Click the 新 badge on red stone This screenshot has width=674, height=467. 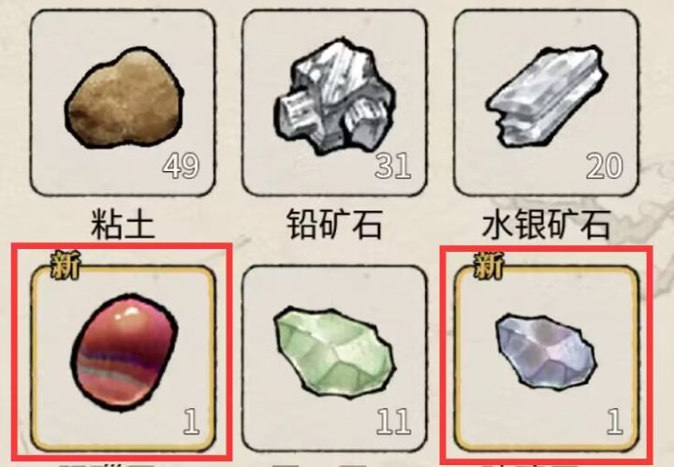pyautogui.click(x=65, y=265)
